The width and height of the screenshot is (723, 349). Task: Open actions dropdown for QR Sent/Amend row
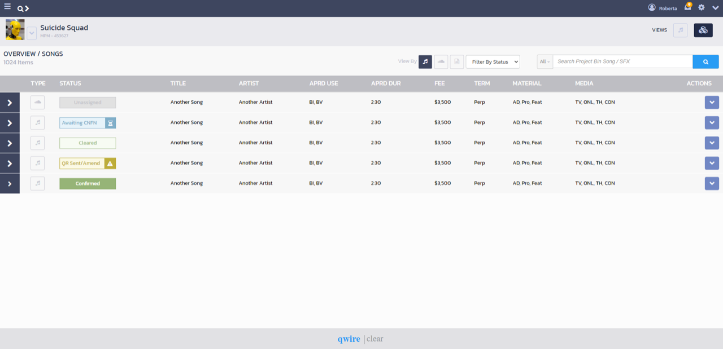point(712,163)
